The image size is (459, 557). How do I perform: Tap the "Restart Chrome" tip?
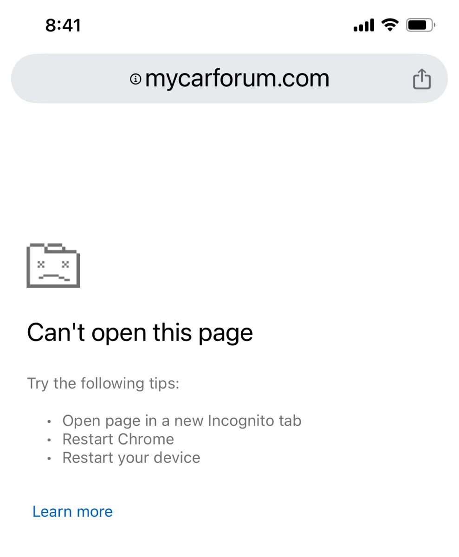pos(118,439)
